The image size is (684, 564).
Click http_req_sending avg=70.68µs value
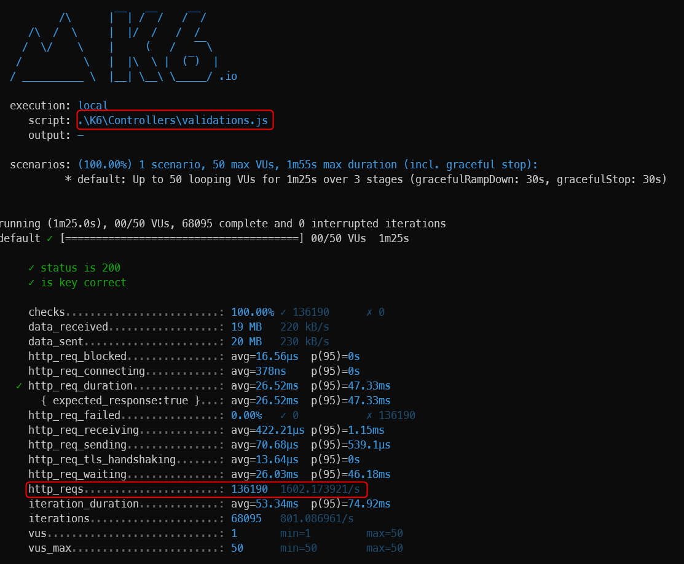pos(265,445)
